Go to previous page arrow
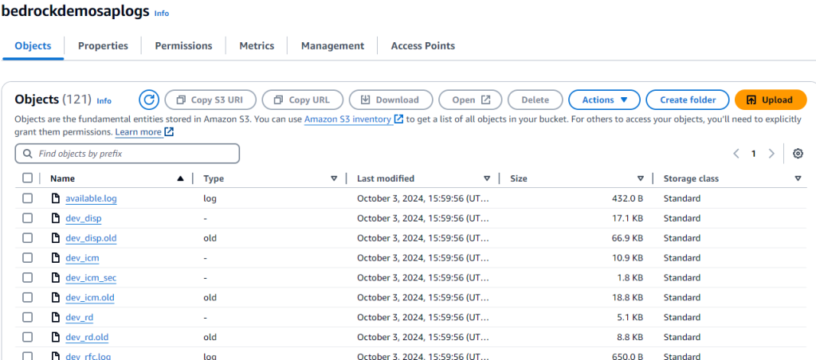This screenshot has height=360, width=816. 736,154
